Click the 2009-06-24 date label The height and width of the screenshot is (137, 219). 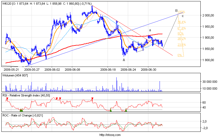(128, 70)
